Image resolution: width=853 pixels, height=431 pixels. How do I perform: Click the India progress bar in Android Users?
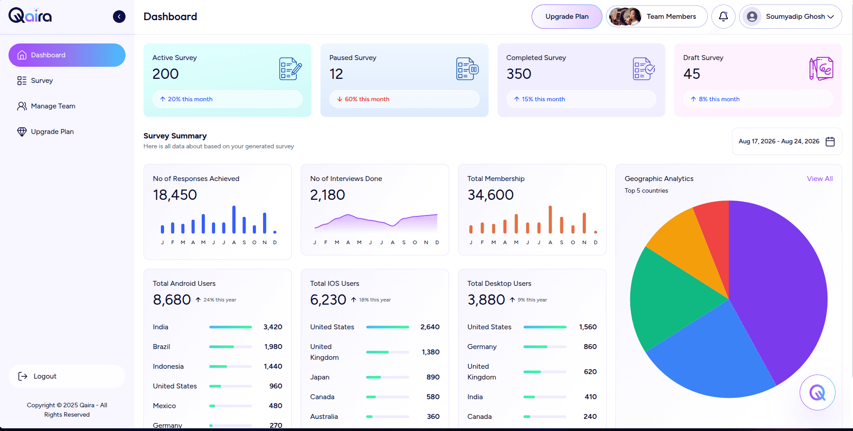(230, 327)
